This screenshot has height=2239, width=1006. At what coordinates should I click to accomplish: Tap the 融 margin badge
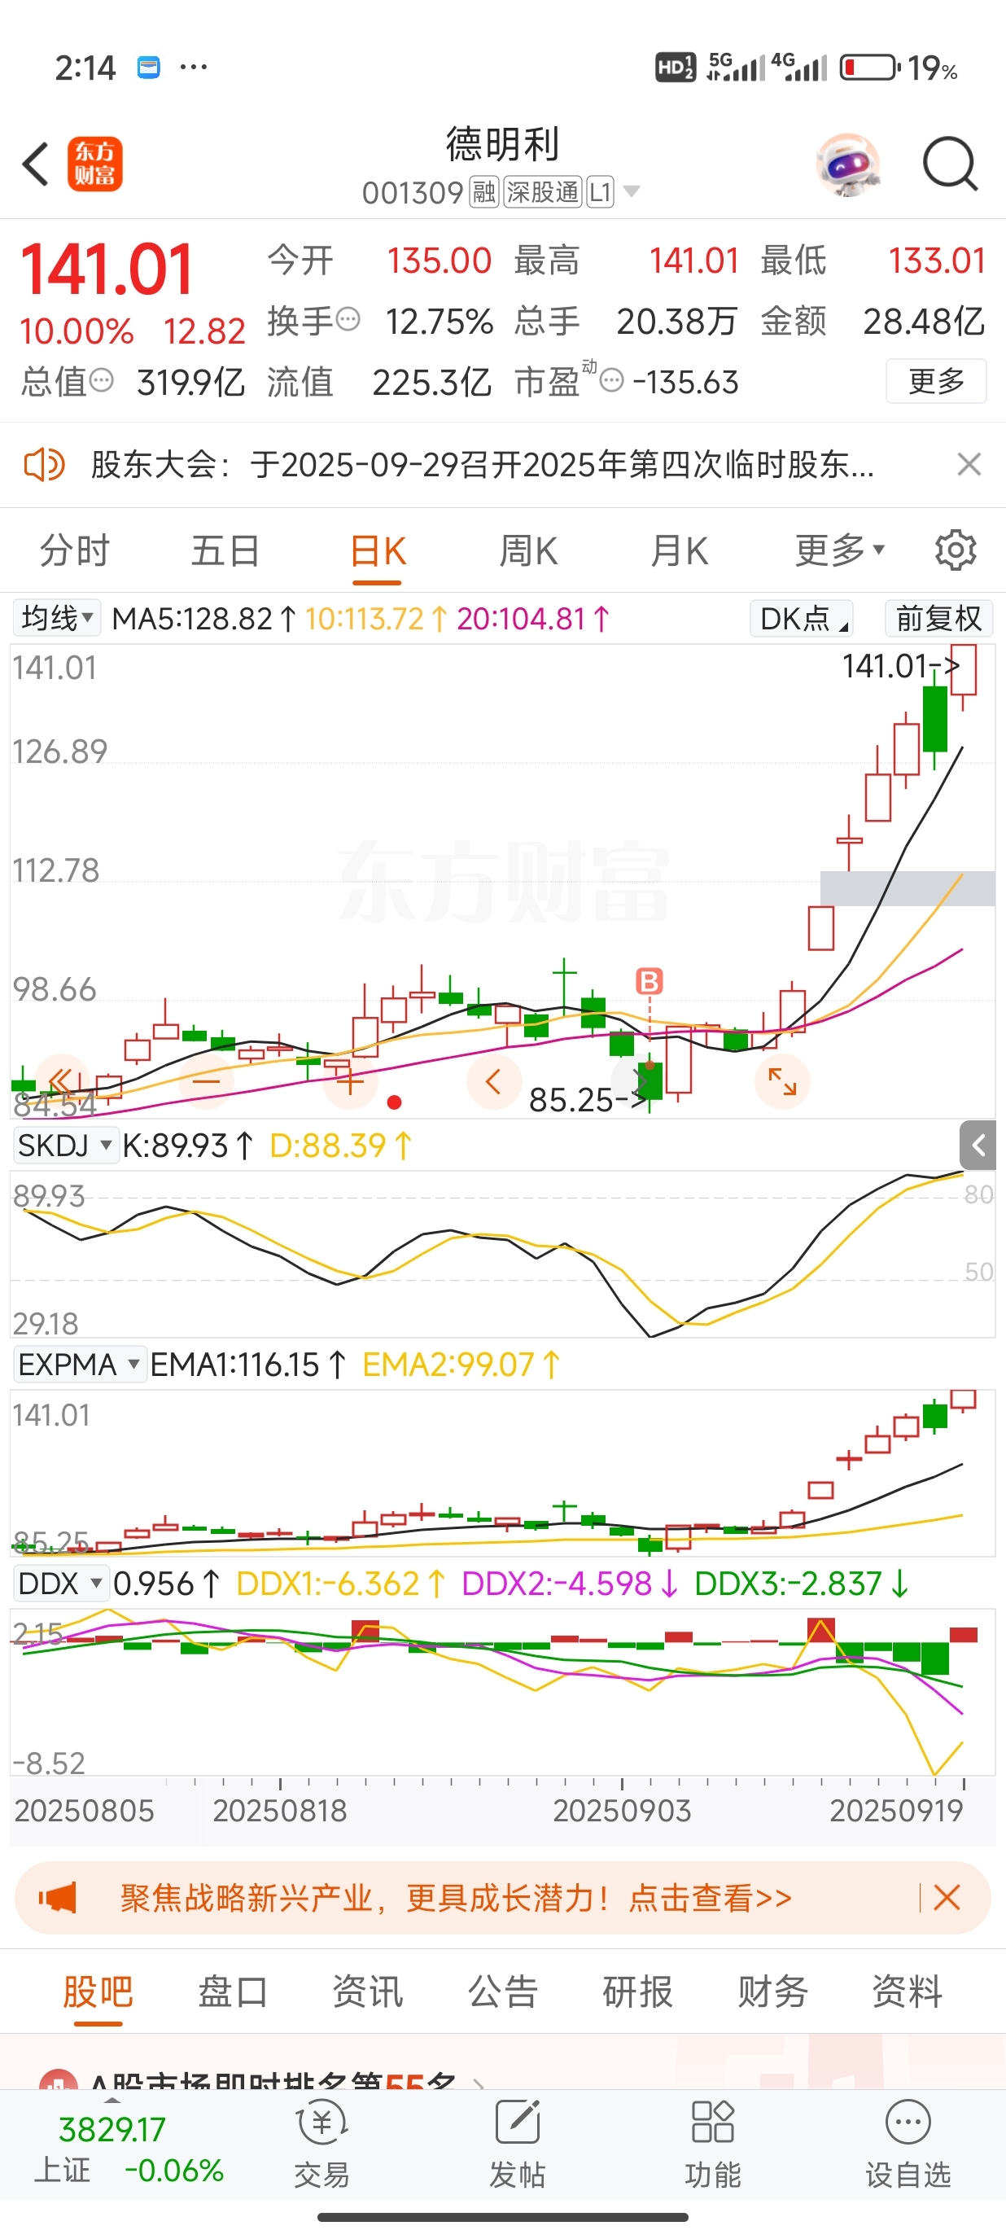484,192
